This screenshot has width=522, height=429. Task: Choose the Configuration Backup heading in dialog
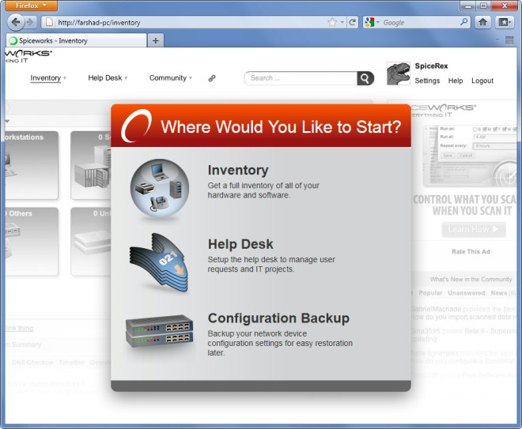(x=278, y=318)
